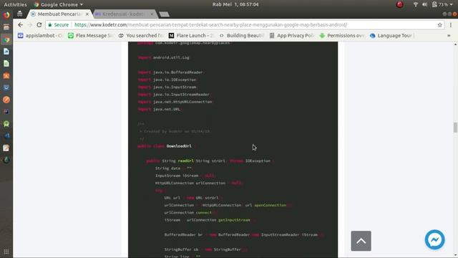Image resolution: width=458 pixels, height=258 pixels.
Task: Open the Building Beautiful bookmark
Action: [x=242, y=35]
